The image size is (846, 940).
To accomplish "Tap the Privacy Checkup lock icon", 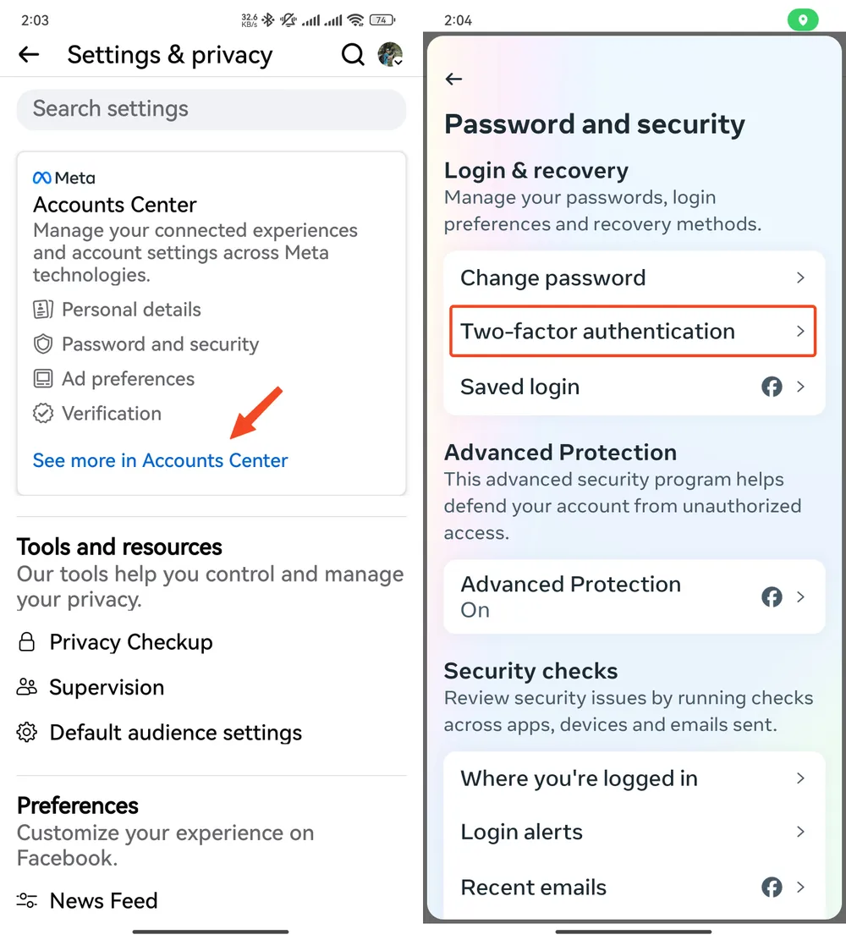I will (x=27, y=643).
